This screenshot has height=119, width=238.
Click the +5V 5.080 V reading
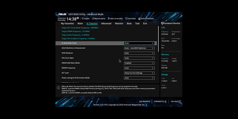click(x=174, y=81)
